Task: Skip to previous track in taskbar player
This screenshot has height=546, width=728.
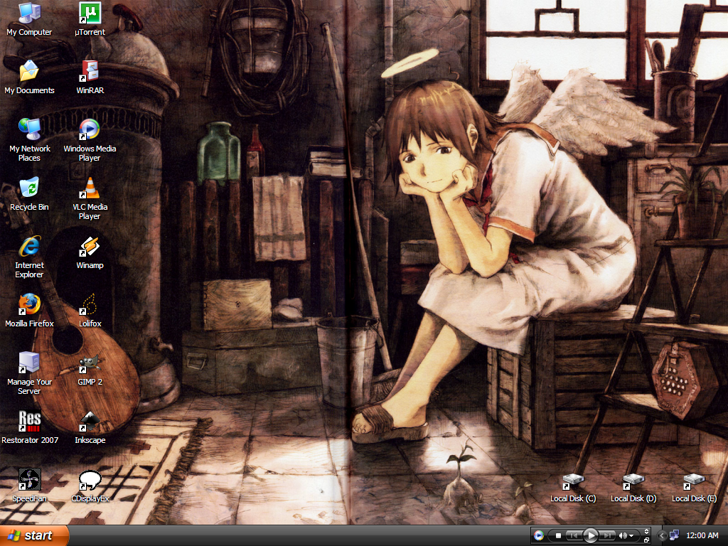Action: (x=574, y=536)
